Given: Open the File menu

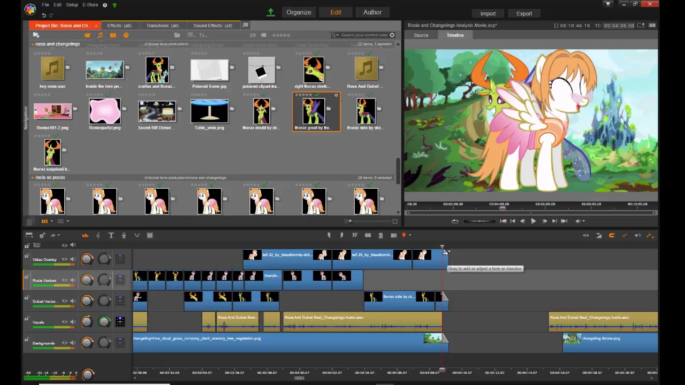Looking at the screenshot, I should (45, 5).
